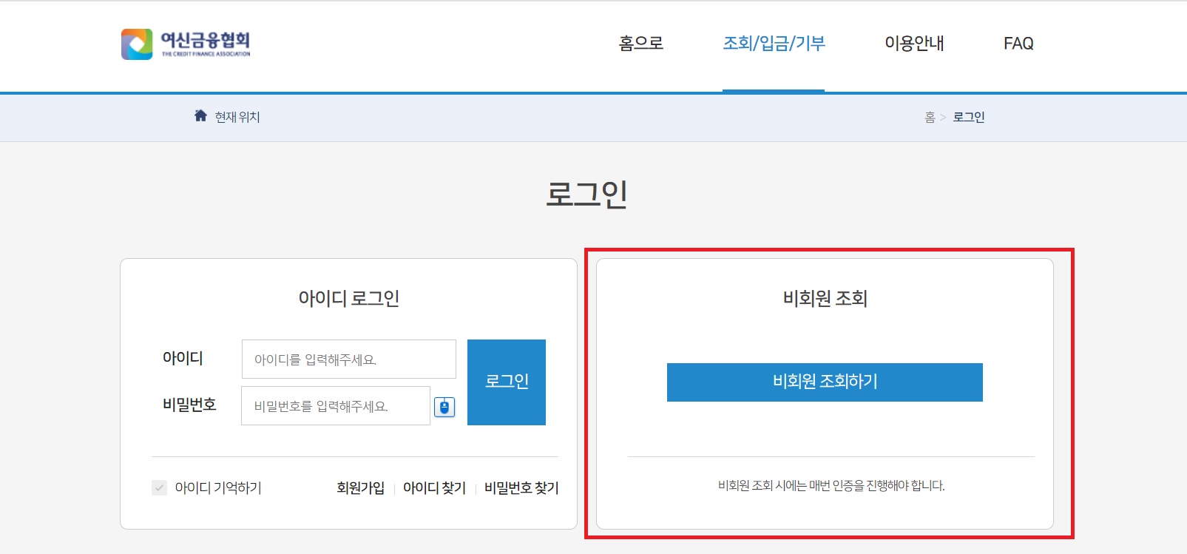Click the home icon beside 현재 위치
1187x554 pixels.
[200, 115]
